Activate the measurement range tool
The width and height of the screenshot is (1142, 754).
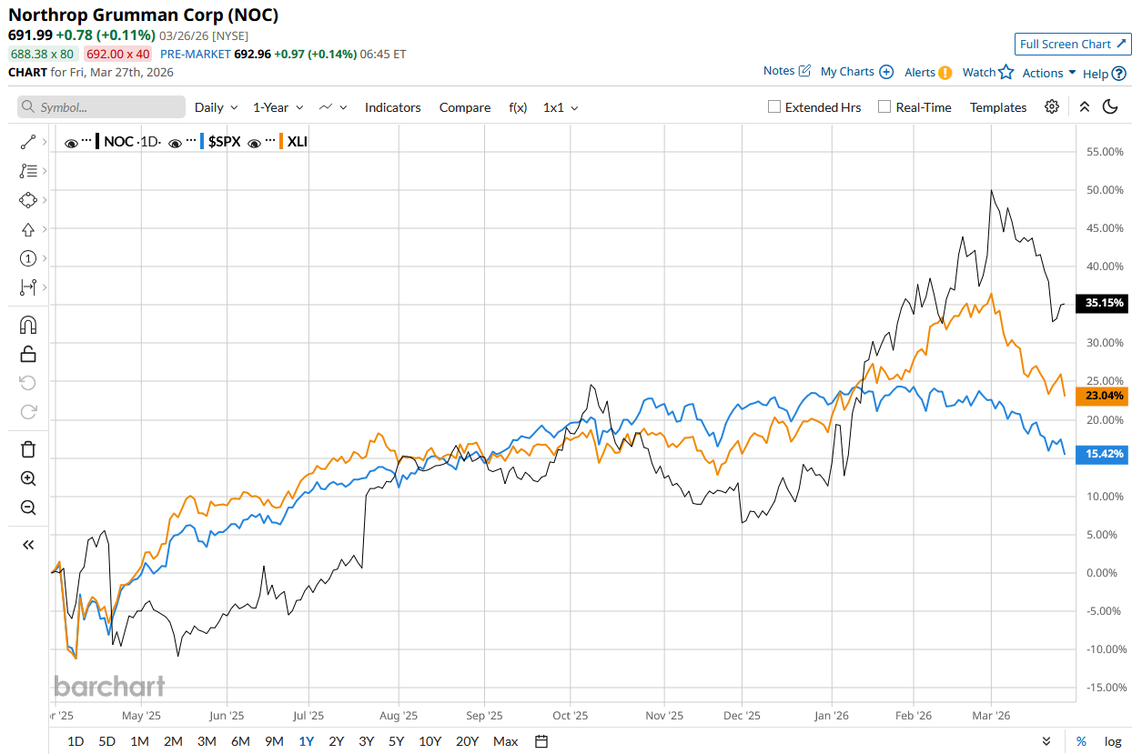[x=27, y=287]
